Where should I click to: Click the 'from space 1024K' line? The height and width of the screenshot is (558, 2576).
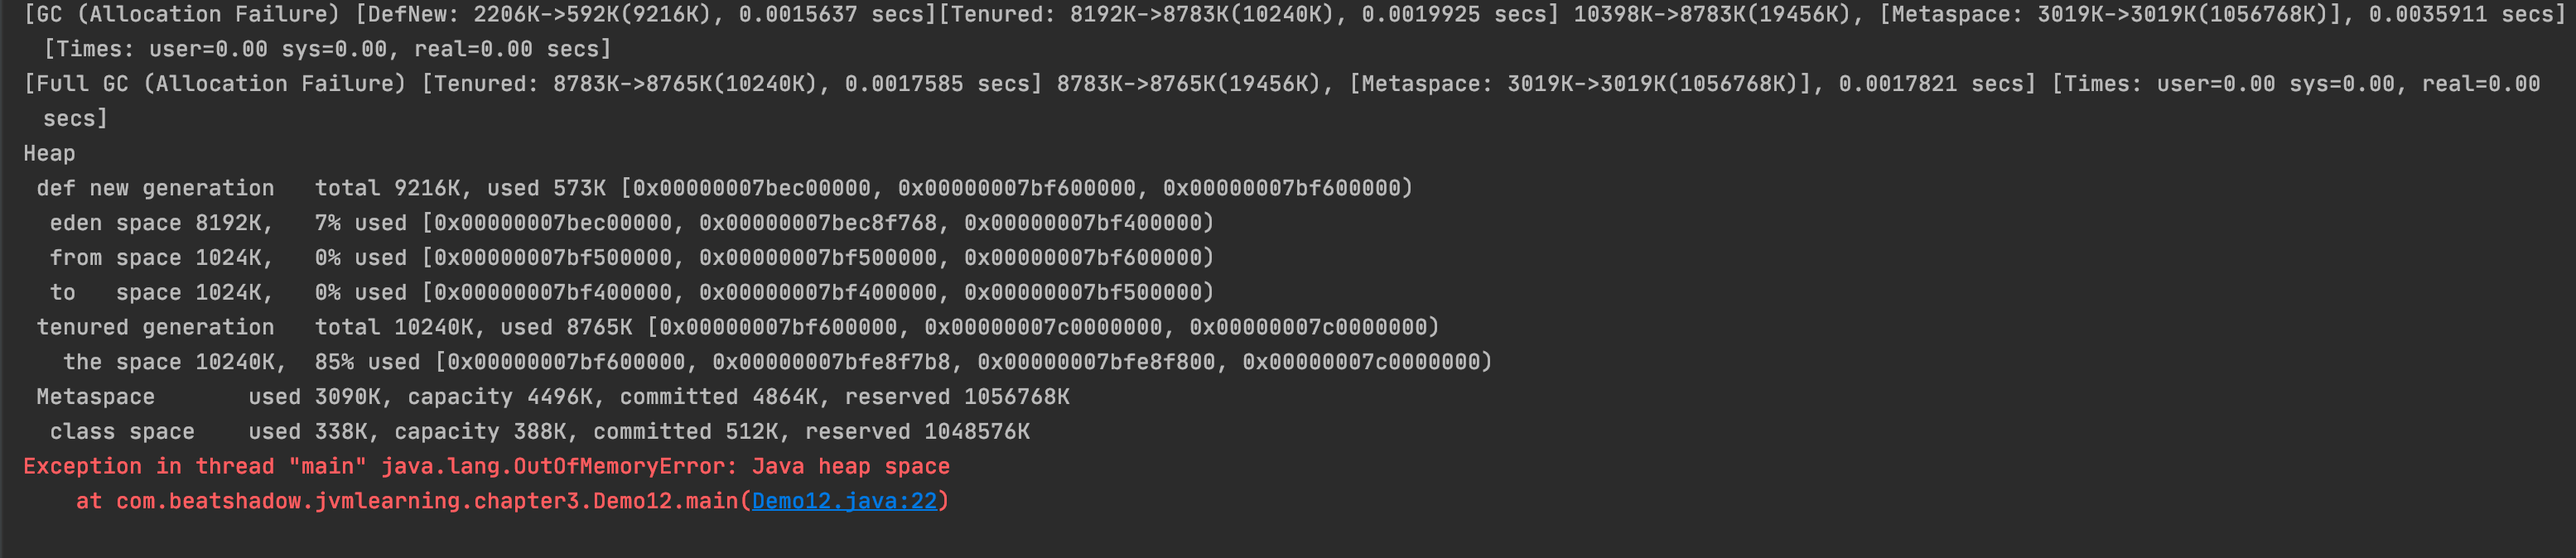pyautogui.click(x=160, y=258)
